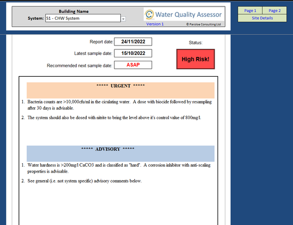Screen dimensions: 293x225
Task: Click the general advisory comments line
Action: coord(85,181)
